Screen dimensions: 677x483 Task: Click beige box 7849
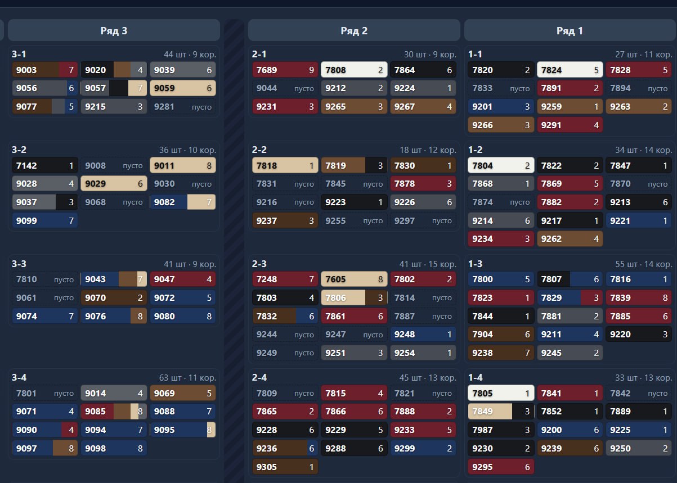pos(501,412)
